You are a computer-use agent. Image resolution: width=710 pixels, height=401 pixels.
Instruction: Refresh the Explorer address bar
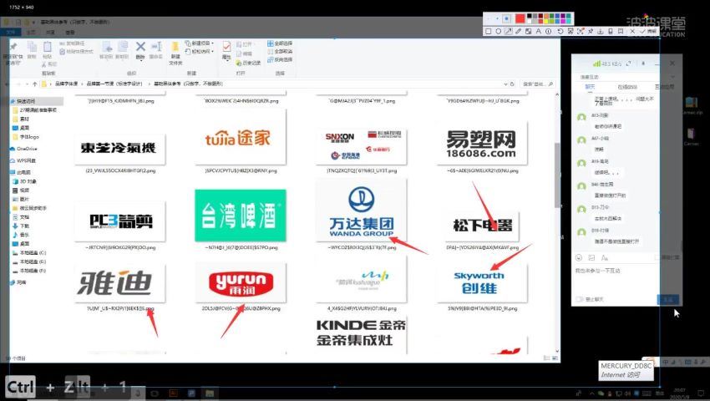(x=512, y=84)
